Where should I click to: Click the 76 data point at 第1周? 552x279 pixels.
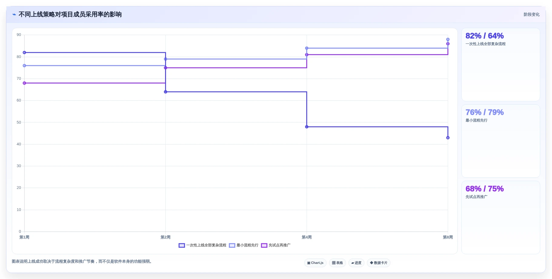pos(25,66)
